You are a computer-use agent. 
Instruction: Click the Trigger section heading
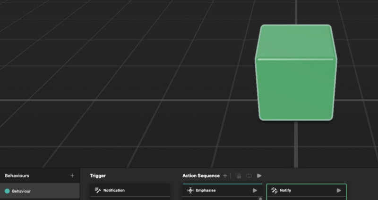(x=98, y=176)
